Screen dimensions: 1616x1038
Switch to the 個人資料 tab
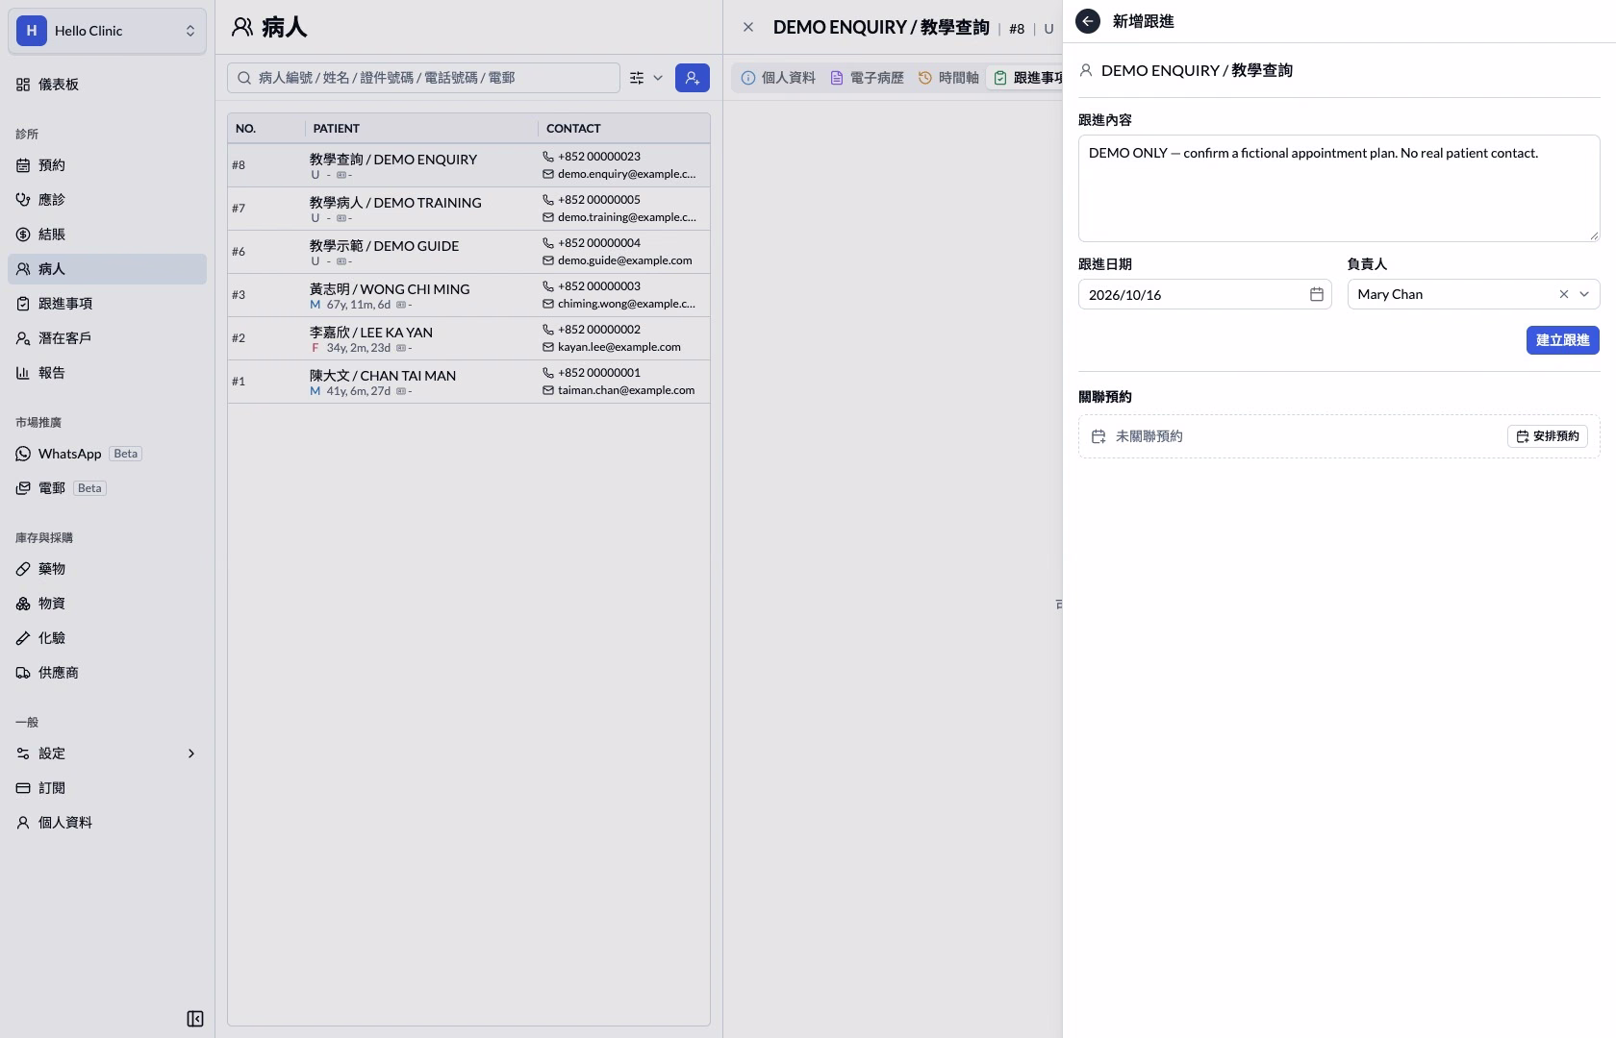click(x=778, y=78)
